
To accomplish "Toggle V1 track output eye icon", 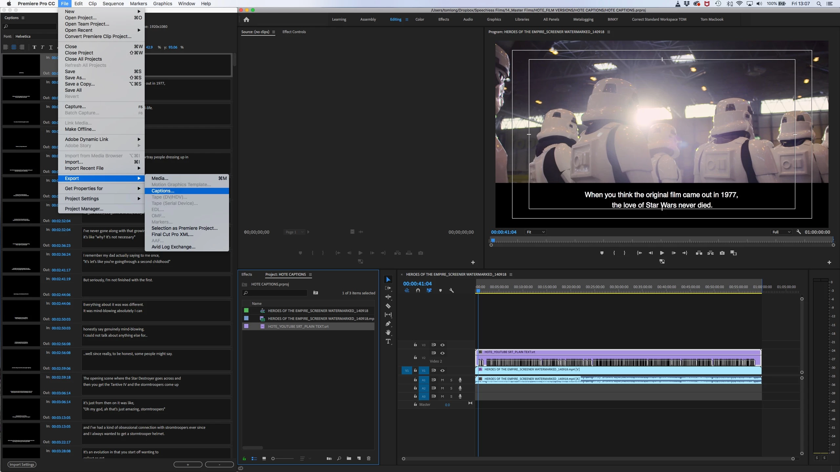I will click(442, 370).
